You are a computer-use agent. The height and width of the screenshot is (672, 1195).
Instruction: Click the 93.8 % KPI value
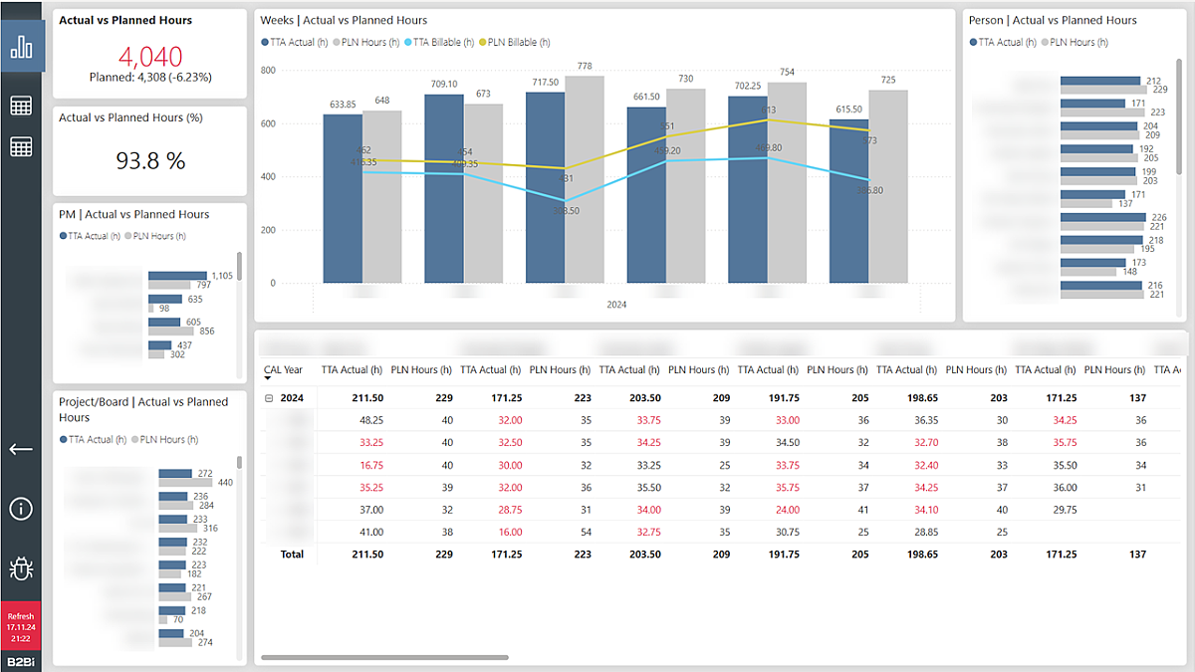click(151, 160)
